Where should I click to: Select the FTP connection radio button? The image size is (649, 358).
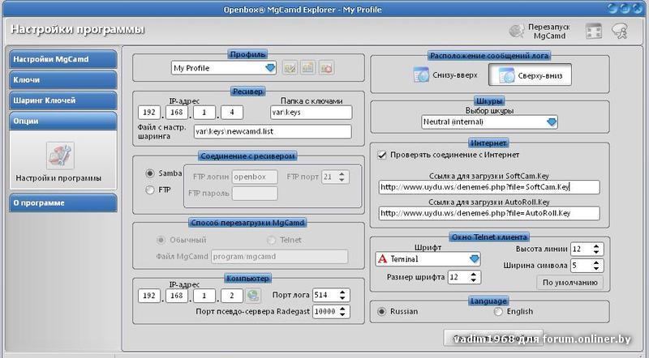tap(149, 190)
